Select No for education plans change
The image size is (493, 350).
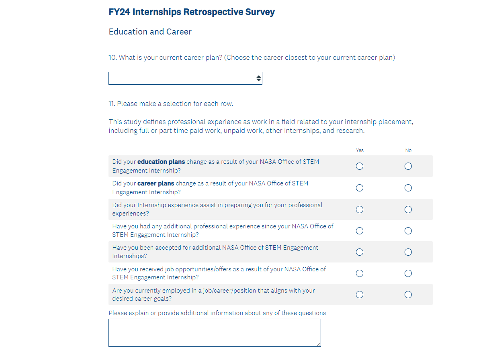coord(408,166)
